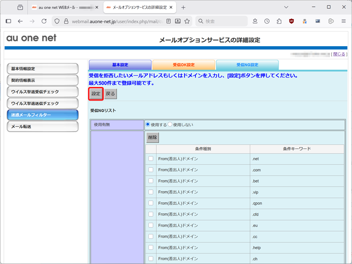Open the uBlock Origin extension icon
The height and width of the screenshot is (264, 352).
pos(291,21)
